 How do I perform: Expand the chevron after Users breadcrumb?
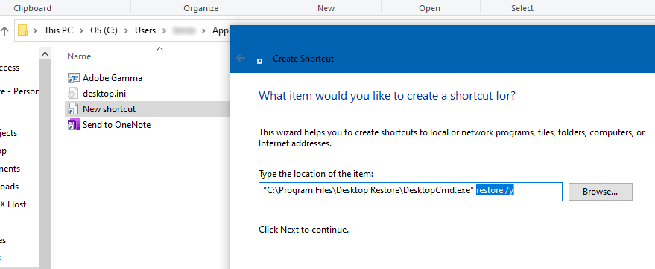[x=164, y=30]
